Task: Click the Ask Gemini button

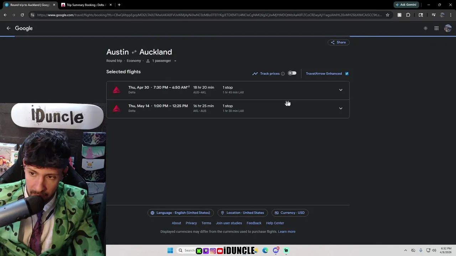Action: 406,5
